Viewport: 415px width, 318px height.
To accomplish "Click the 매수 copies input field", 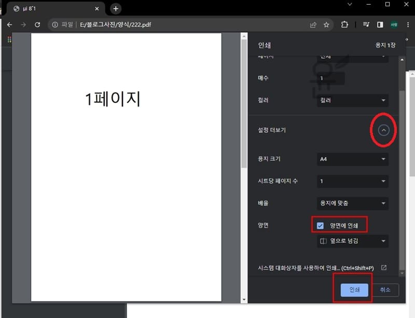I will pyautogui.click(x=331, y=78).
